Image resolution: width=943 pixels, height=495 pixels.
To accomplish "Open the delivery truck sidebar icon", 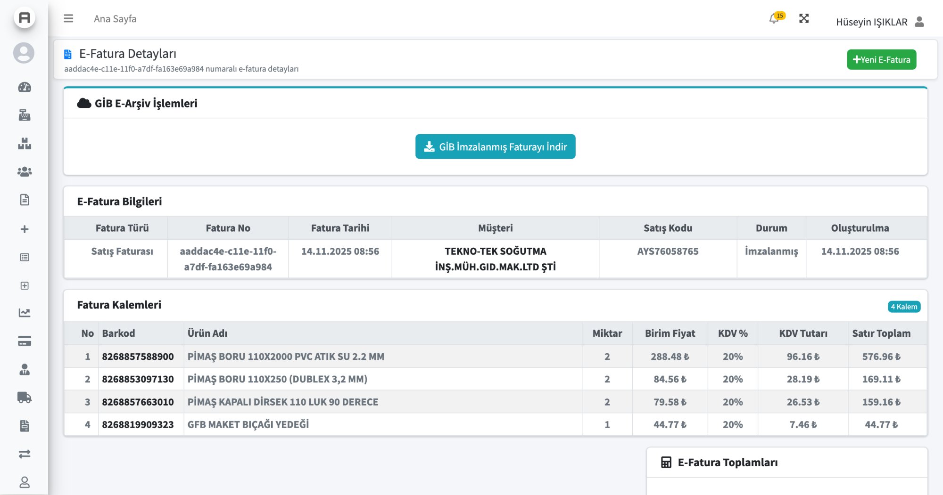I will pos(25,398).
